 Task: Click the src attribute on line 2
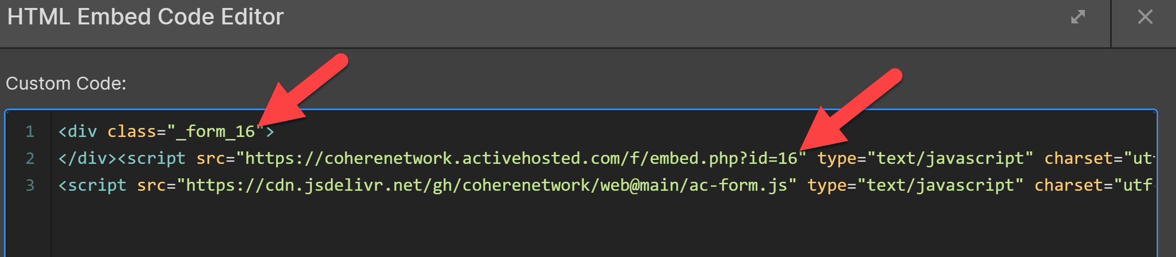(x=210, y=158)
